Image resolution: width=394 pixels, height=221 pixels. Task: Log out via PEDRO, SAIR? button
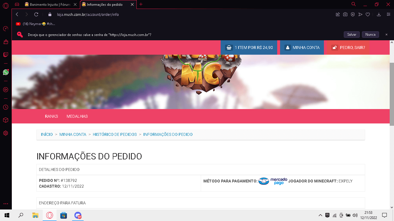tap(348, 47)
